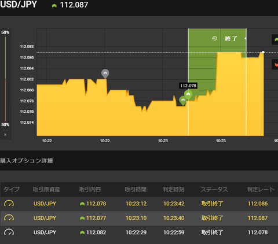Click the 112.077 entry price cell
Viewport: 278px width, 244px height.
tap(96, 218)
